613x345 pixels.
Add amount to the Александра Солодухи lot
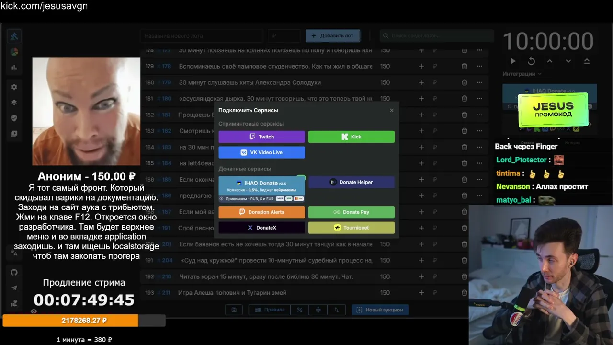pos(421,82)
